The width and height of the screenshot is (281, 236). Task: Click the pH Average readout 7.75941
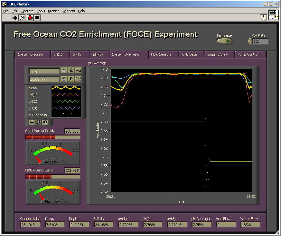201,225
